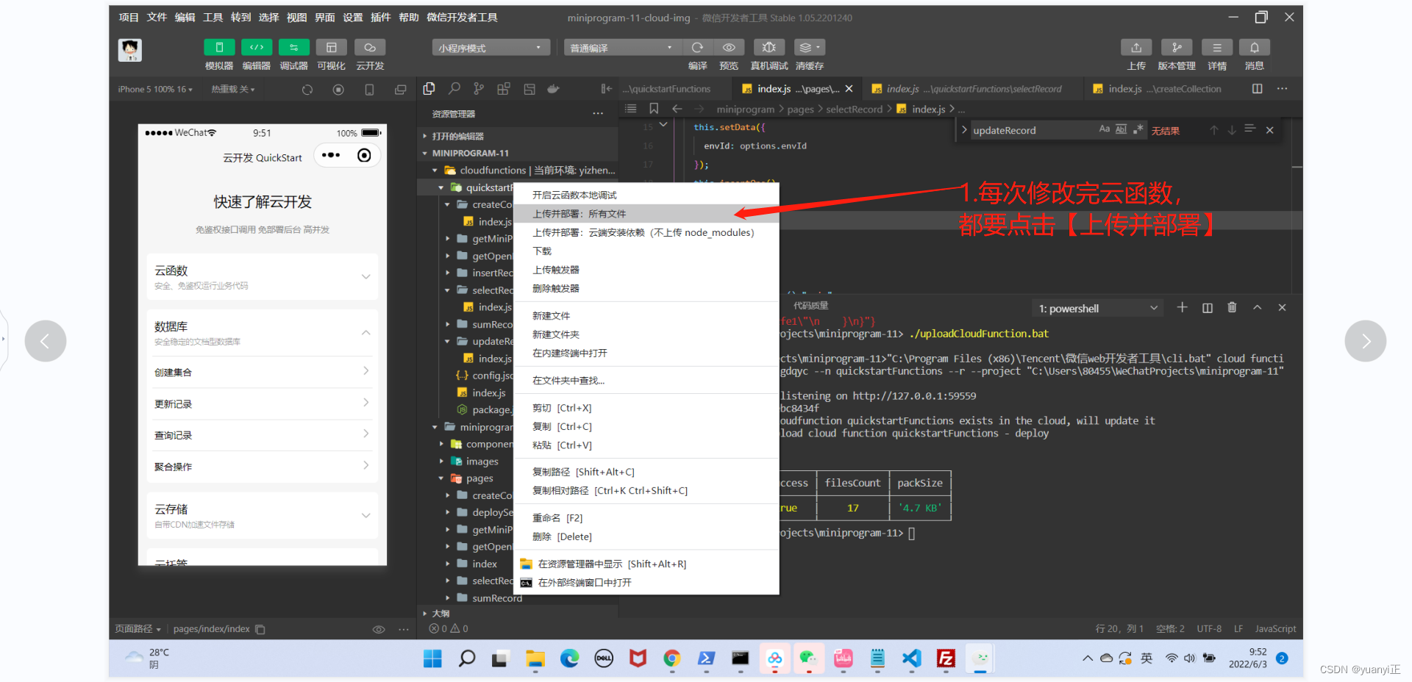Select 上传触发器 in the context menu

(x=555, y=270)
